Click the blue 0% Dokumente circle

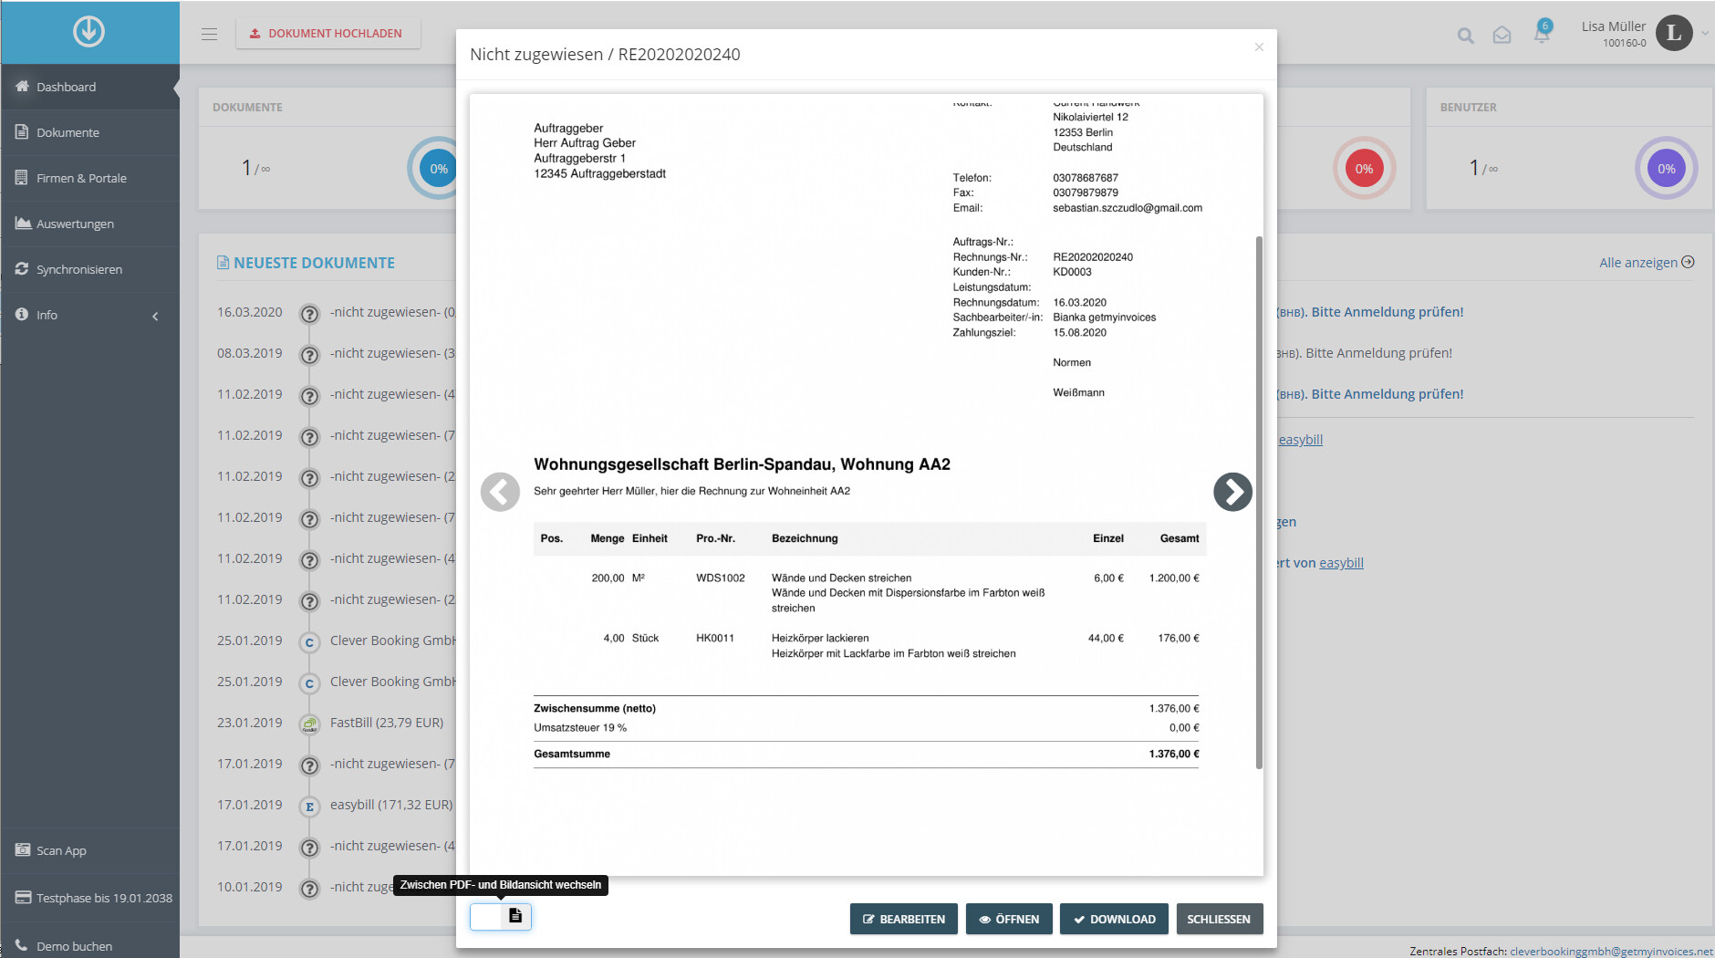tap(438, 168)
